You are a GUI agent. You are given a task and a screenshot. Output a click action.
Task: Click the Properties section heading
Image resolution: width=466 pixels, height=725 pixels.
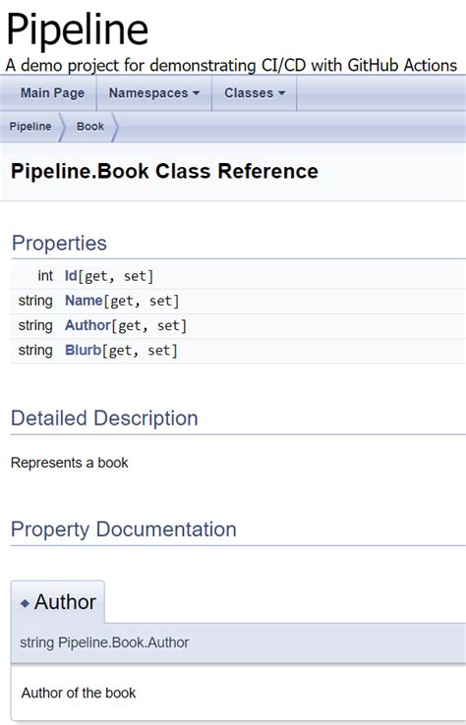point(59,244)
